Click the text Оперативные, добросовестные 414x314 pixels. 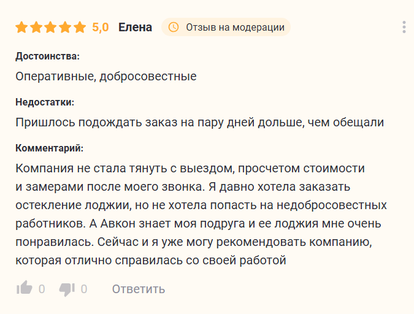click(106, 77)
